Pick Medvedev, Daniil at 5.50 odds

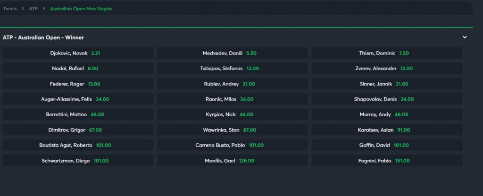coord(232,53)
